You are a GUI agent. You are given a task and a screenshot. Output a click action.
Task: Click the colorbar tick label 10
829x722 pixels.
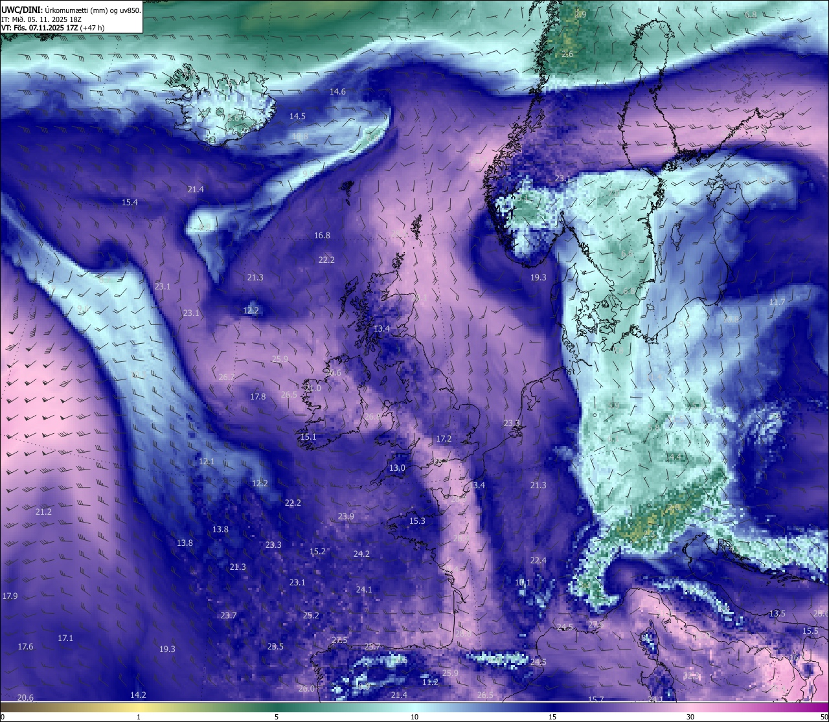click(x=414, y=717)
